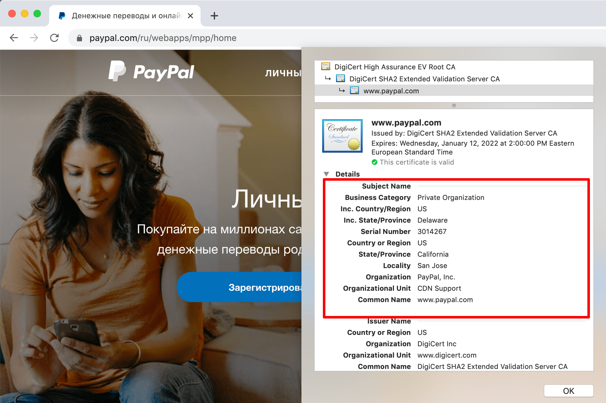Close the PayPal browser tab
Screen dimensions: 606x403
pyautogui.click(x=190, y=16)
